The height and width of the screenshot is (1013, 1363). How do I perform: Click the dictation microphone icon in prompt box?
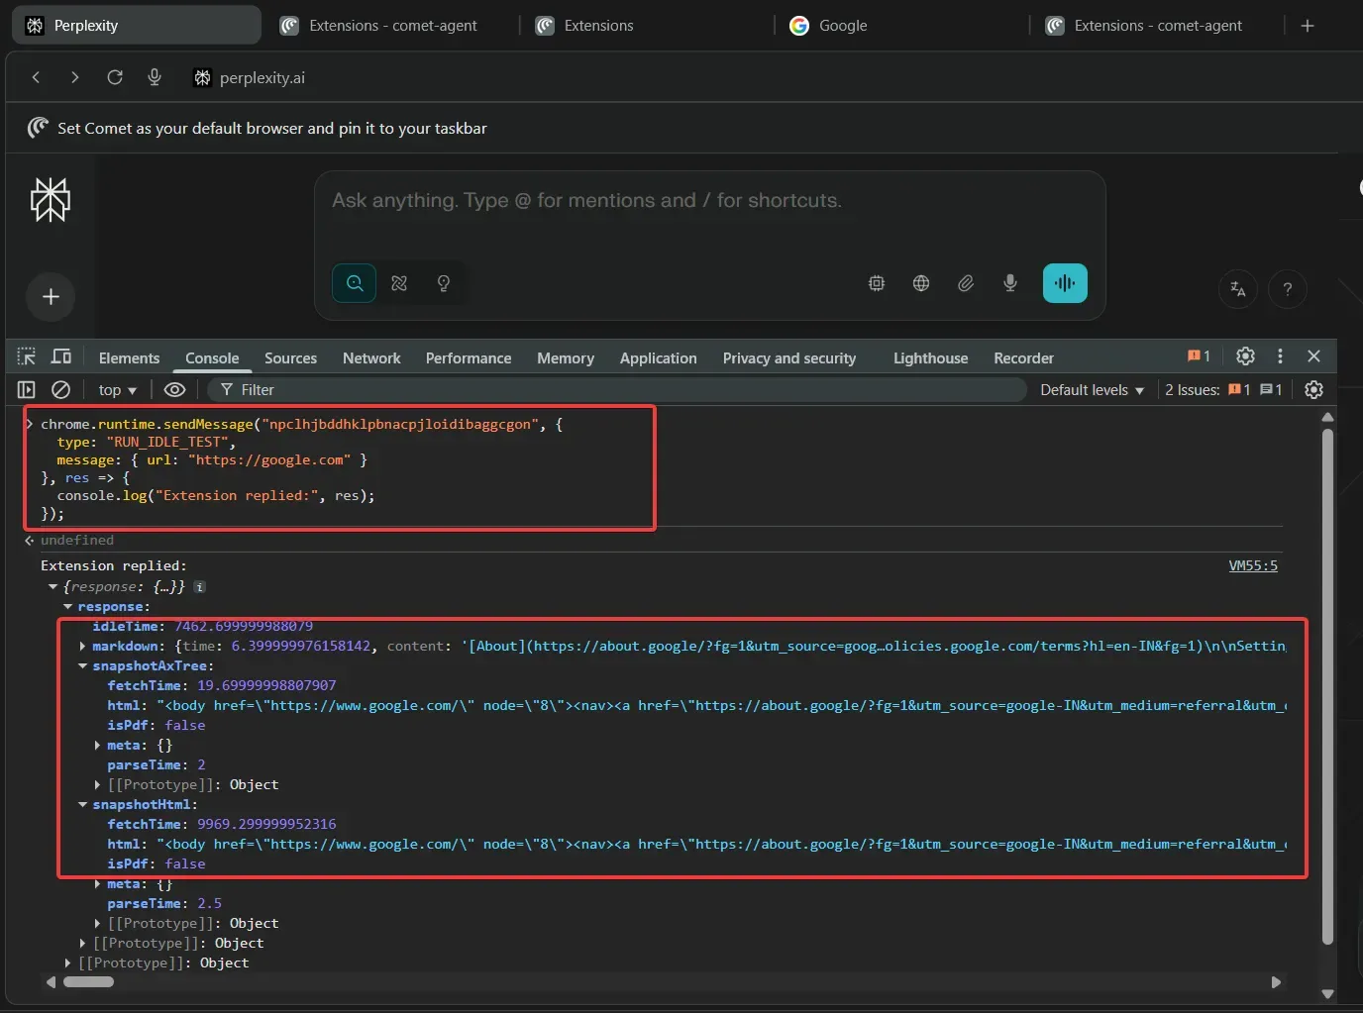1010,283
